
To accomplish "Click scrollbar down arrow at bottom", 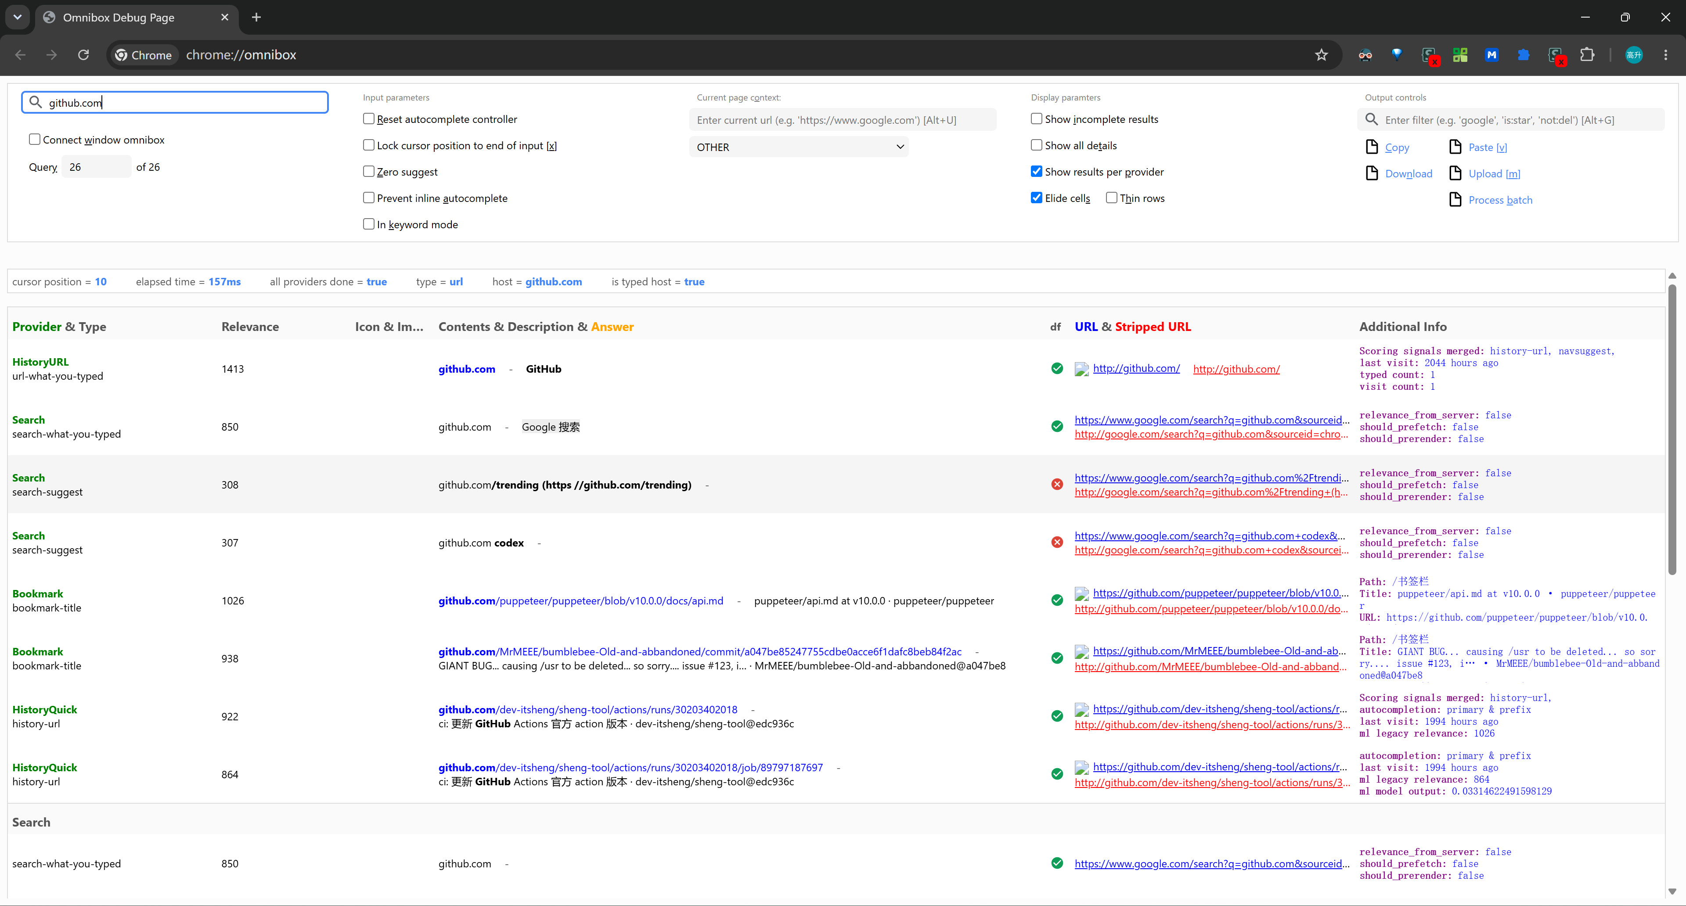I will (x=1672, y=891).
